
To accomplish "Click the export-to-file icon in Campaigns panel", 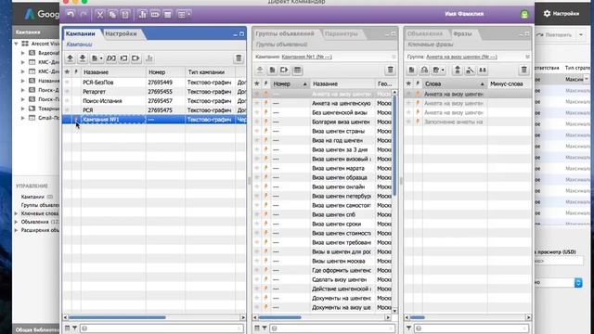I will pos(136,58).
